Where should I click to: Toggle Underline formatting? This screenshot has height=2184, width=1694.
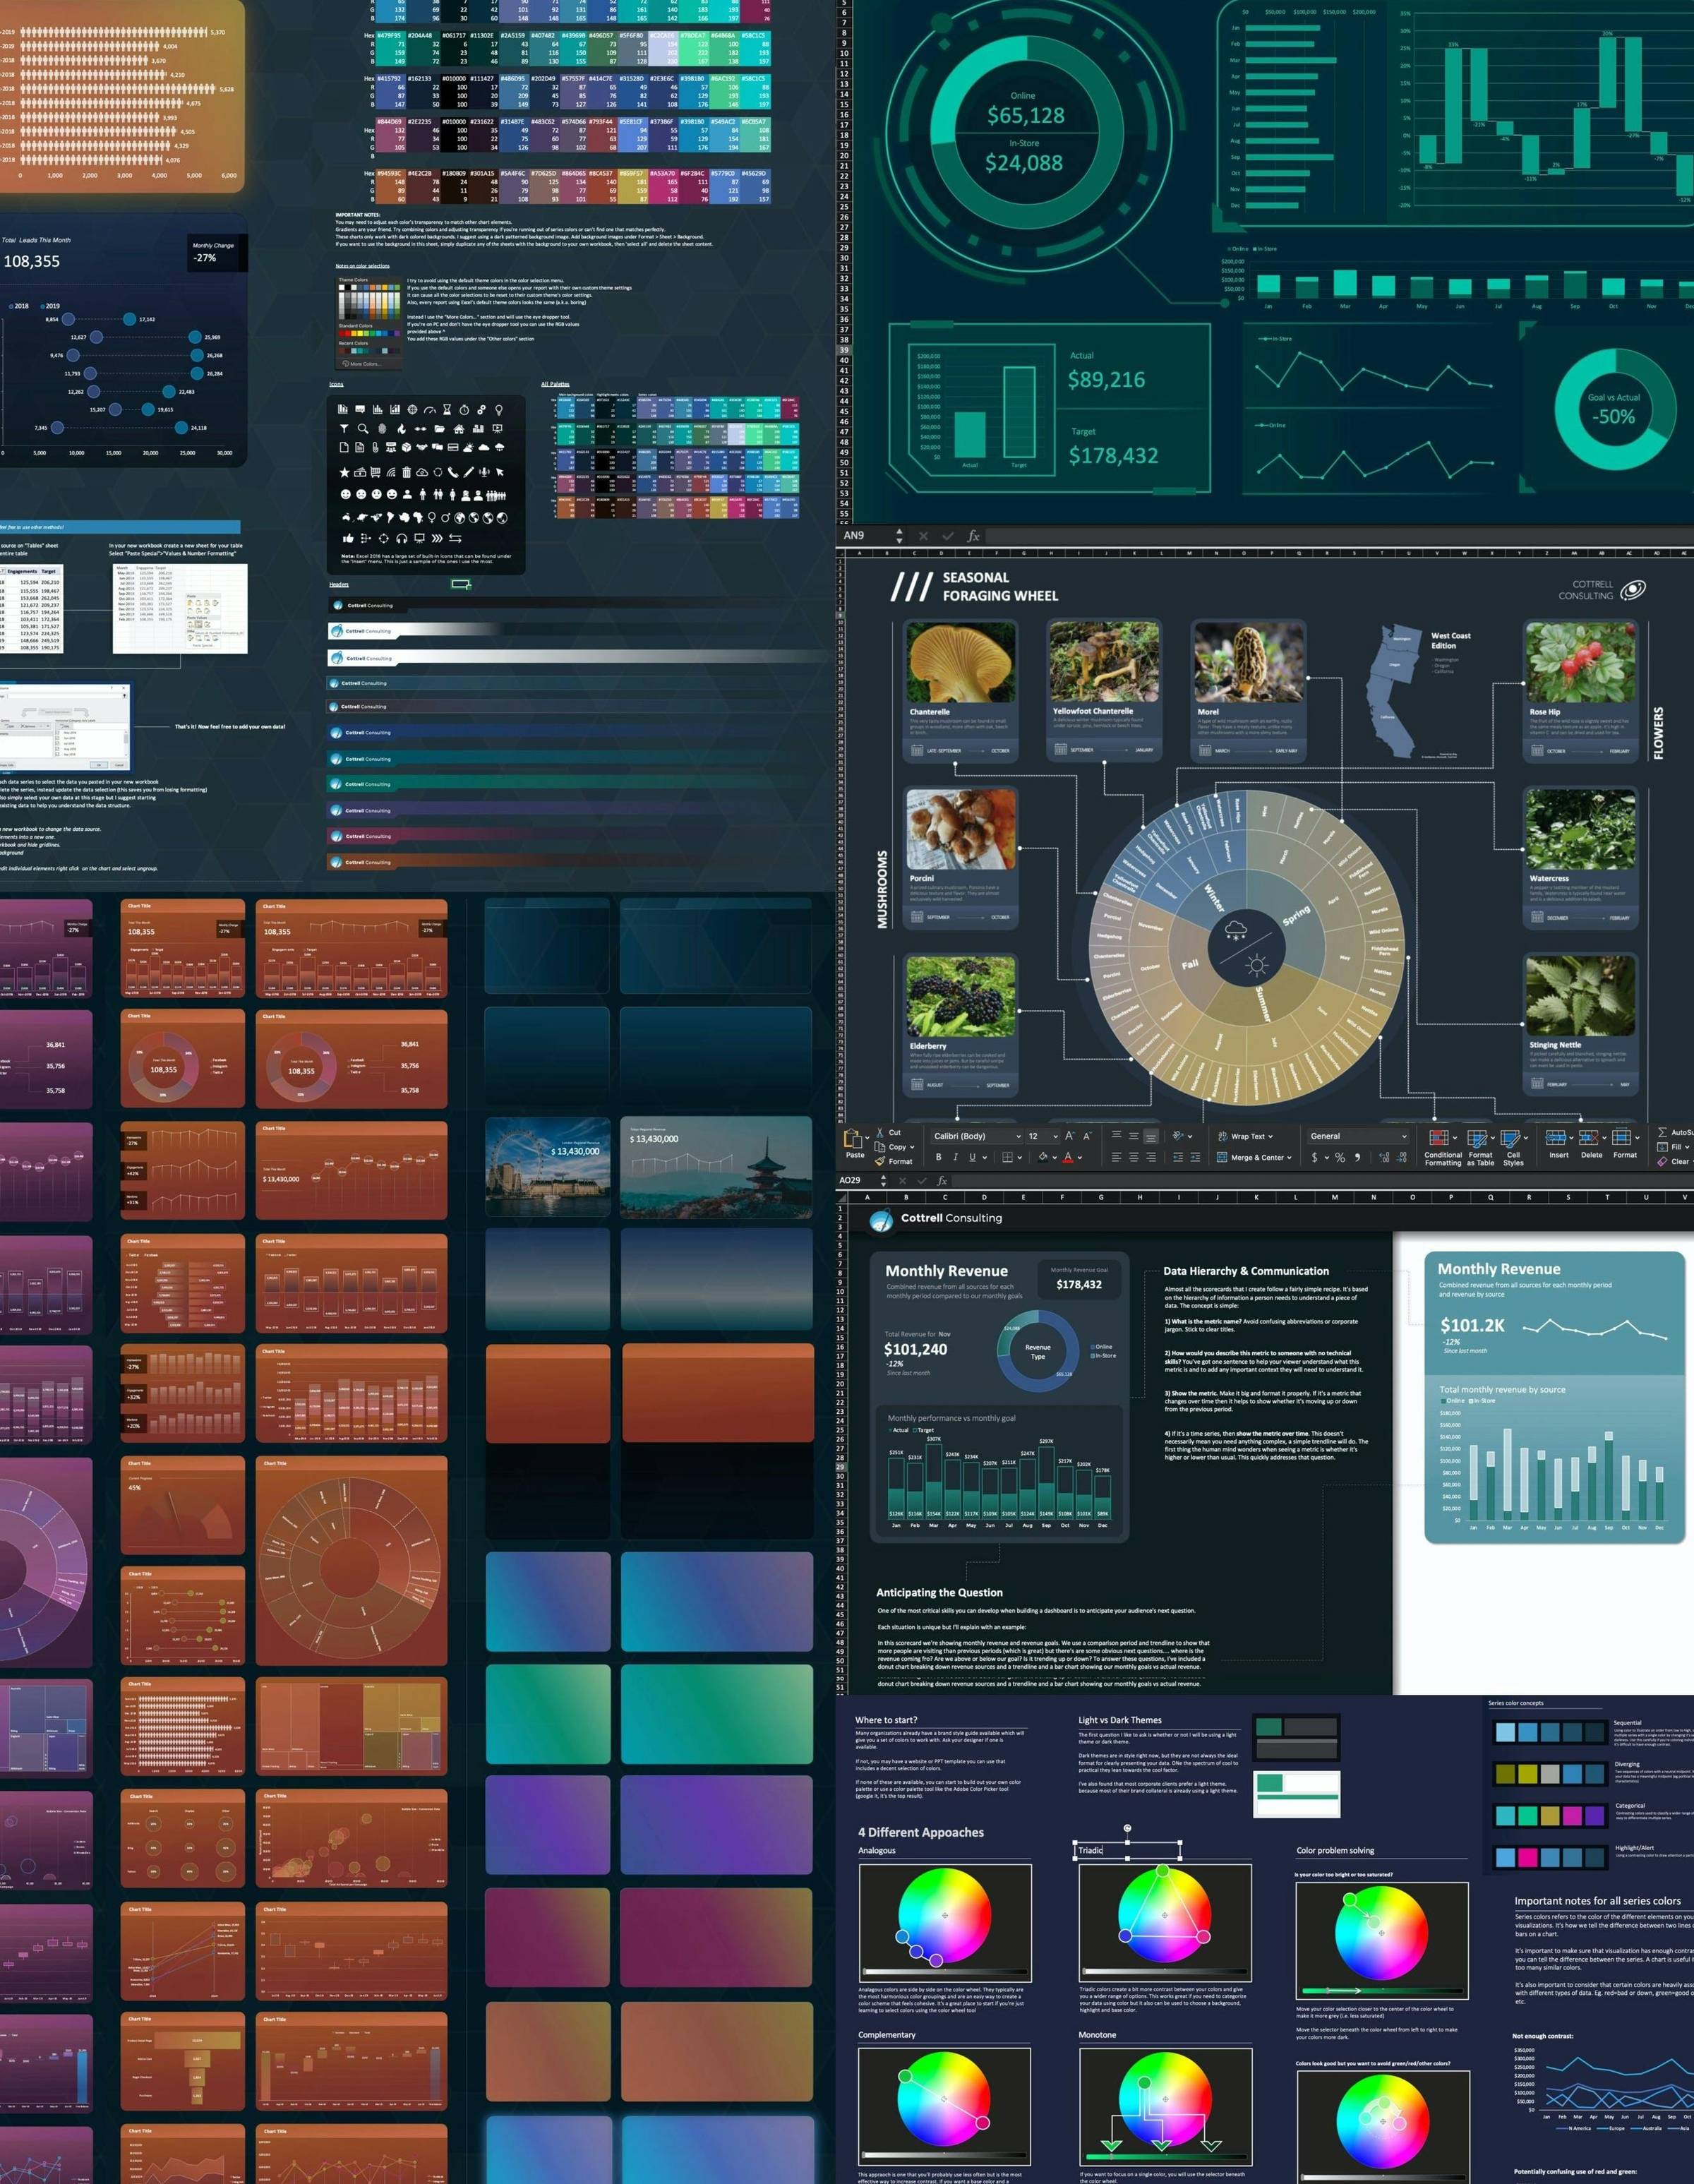click(973, 1157)
